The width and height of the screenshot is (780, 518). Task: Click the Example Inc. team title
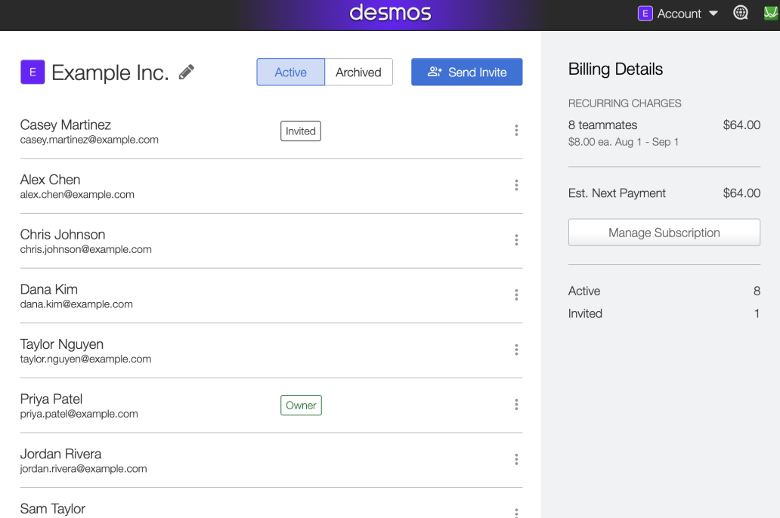110,72
